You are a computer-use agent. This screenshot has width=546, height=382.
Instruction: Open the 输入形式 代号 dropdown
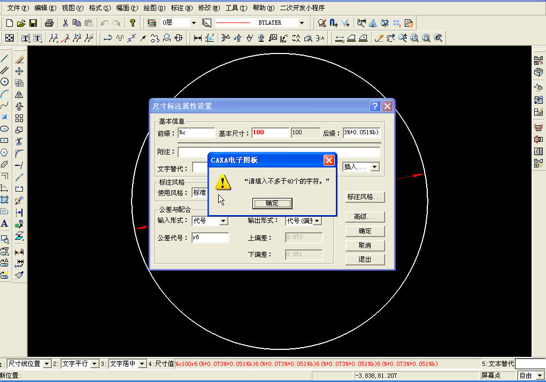point(223,221)
